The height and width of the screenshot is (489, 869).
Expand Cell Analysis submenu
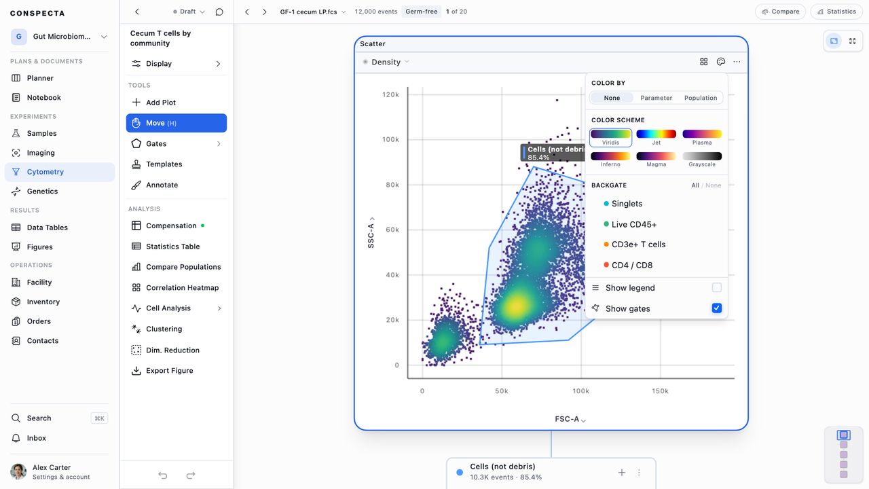pos(177,308)
